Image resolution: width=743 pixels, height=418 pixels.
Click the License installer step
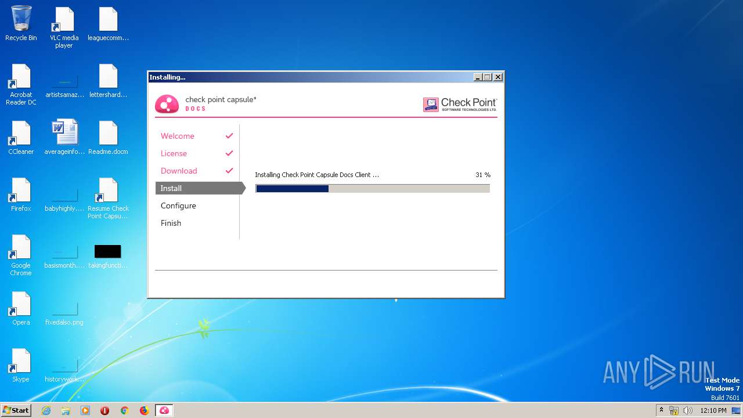(x=174, y=153)
